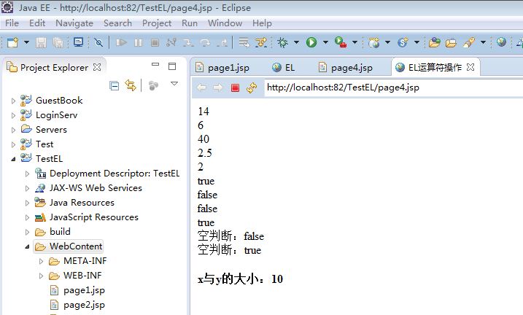Click the Run Last Tool icon

(x=341, y=43)
